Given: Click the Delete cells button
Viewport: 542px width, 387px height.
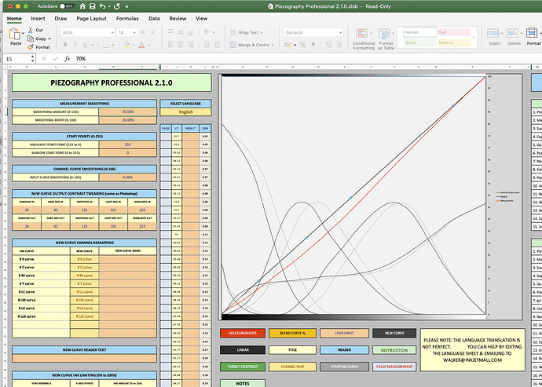Looking at the screenshot, I should pos(514,37).
